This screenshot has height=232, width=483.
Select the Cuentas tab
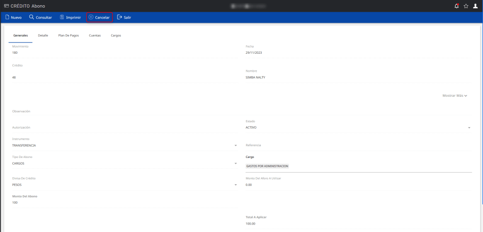95,35
